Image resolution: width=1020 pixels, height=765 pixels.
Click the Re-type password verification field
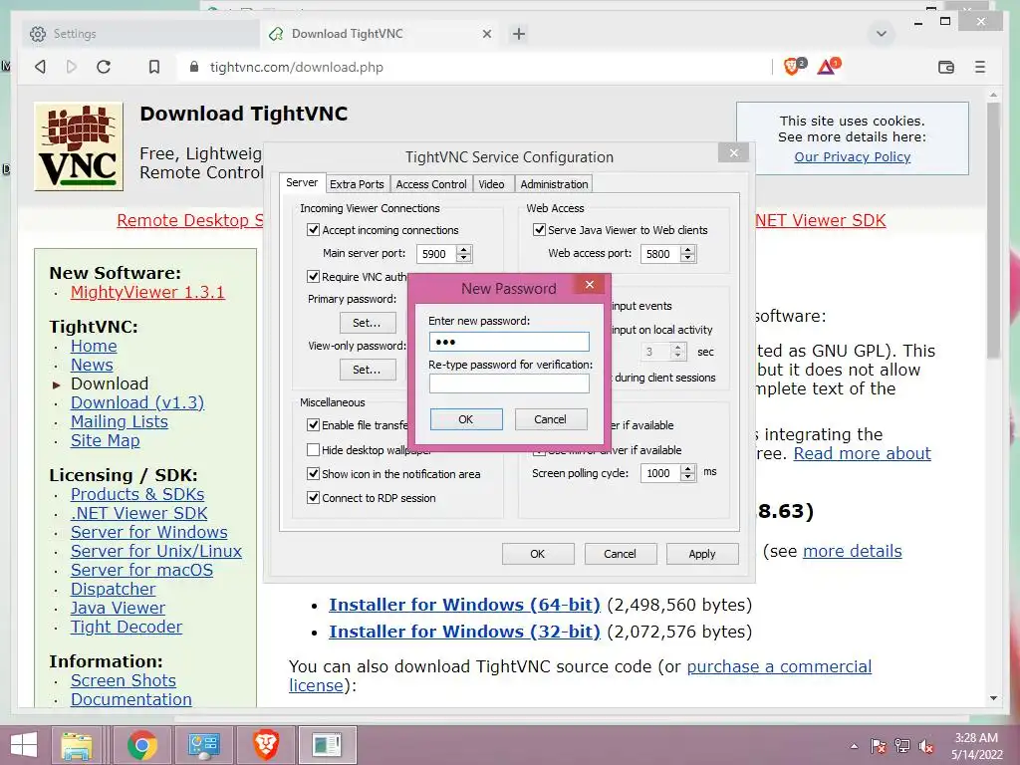point(509,383)
